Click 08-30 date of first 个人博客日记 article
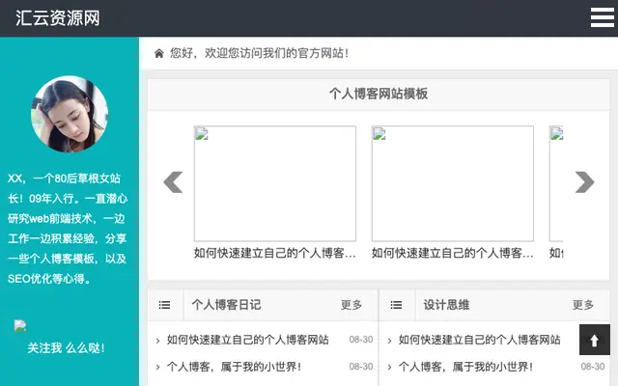Viewport: 618px width, 386px height. (361, 340)
